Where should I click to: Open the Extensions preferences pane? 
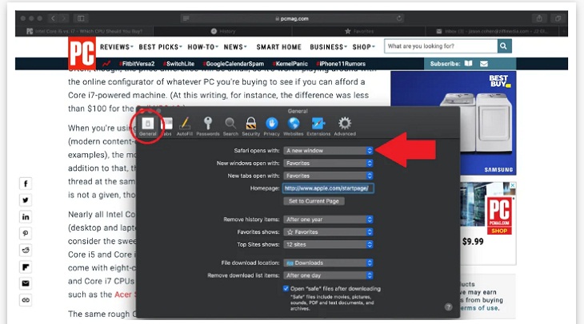pyautogui.click(x=318, y=126)
